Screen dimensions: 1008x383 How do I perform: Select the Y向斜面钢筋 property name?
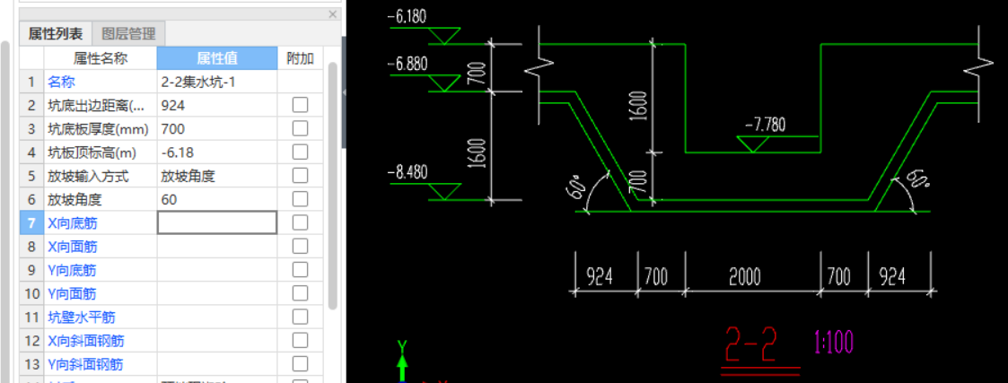[x=86, y=365]
